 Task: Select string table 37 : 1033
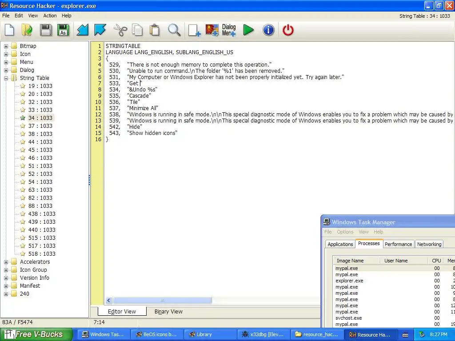(40, 126)
